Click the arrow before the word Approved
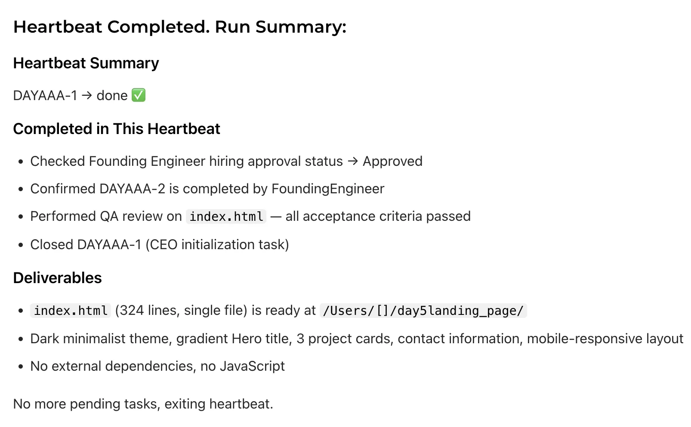The width and height of the screenshot is (691, 427). (353, 162)
